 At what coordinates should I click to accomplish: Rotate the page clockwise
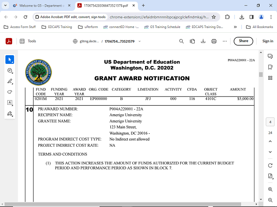click(x=270, y=166)
